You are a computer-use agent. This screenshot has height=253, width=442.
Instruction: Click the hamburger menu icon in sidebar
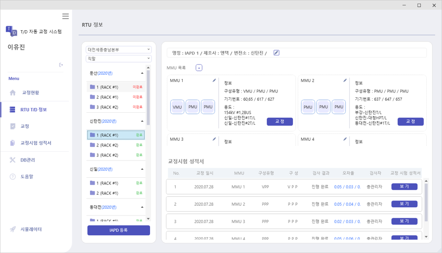point(65,16)
